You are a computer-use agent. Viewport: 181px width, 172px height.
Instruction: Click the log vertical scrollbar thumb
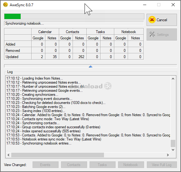point(173,143)
